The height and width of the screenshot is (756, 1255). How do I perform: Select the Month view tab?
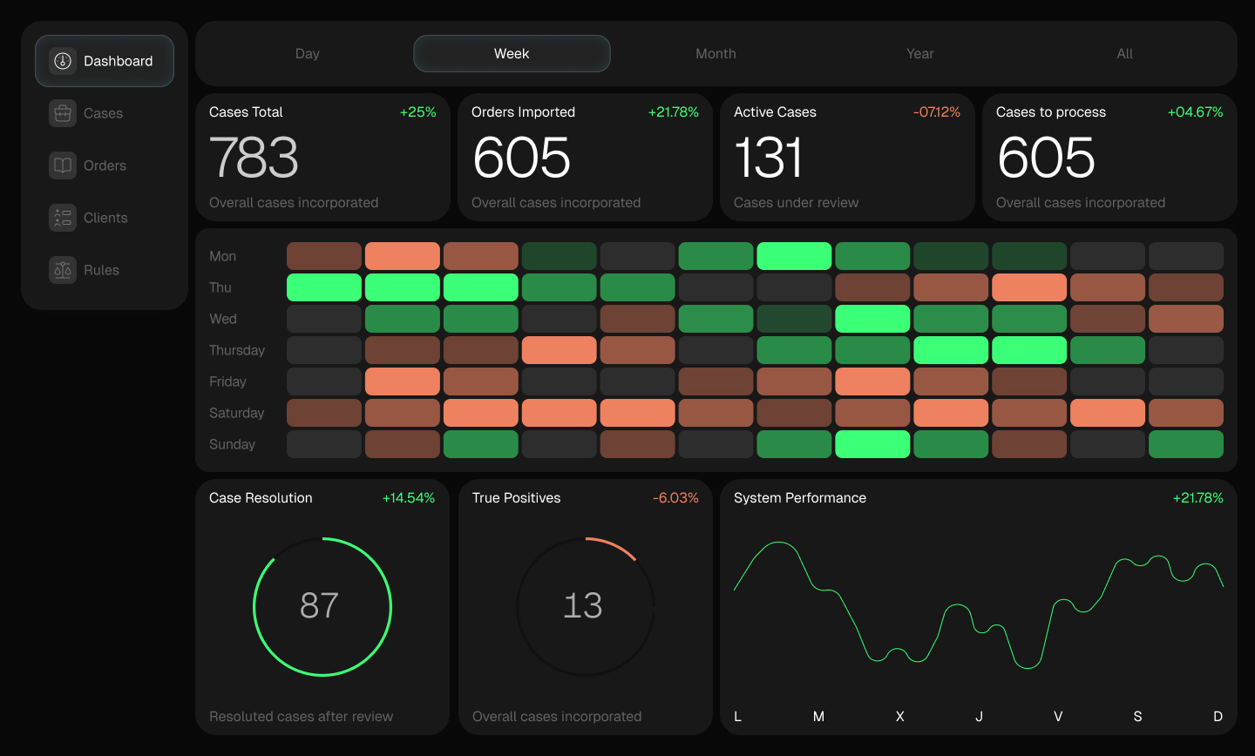[716, 53]
